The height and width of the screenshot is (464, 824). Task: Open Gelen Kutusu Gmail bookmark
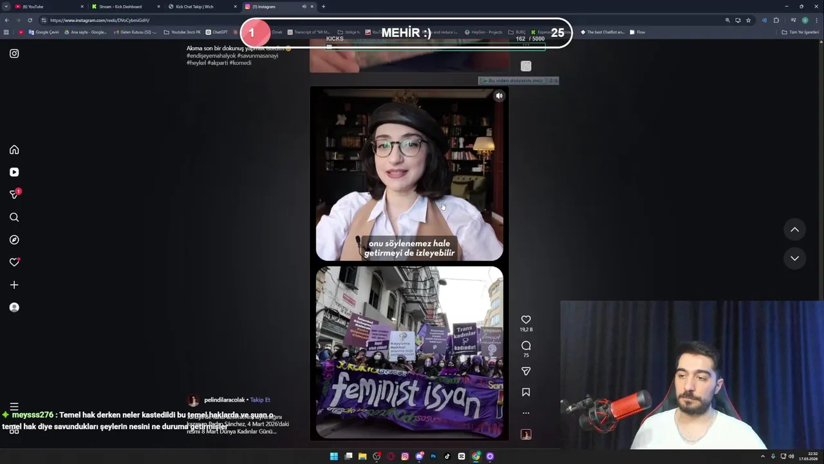[x=134, y=32]
